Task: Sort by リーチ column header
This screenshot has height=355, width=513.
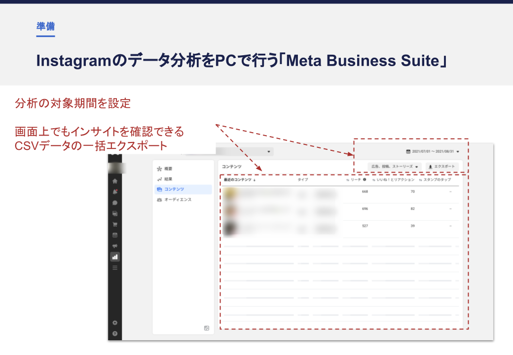Action: click(x=354, y=180)
